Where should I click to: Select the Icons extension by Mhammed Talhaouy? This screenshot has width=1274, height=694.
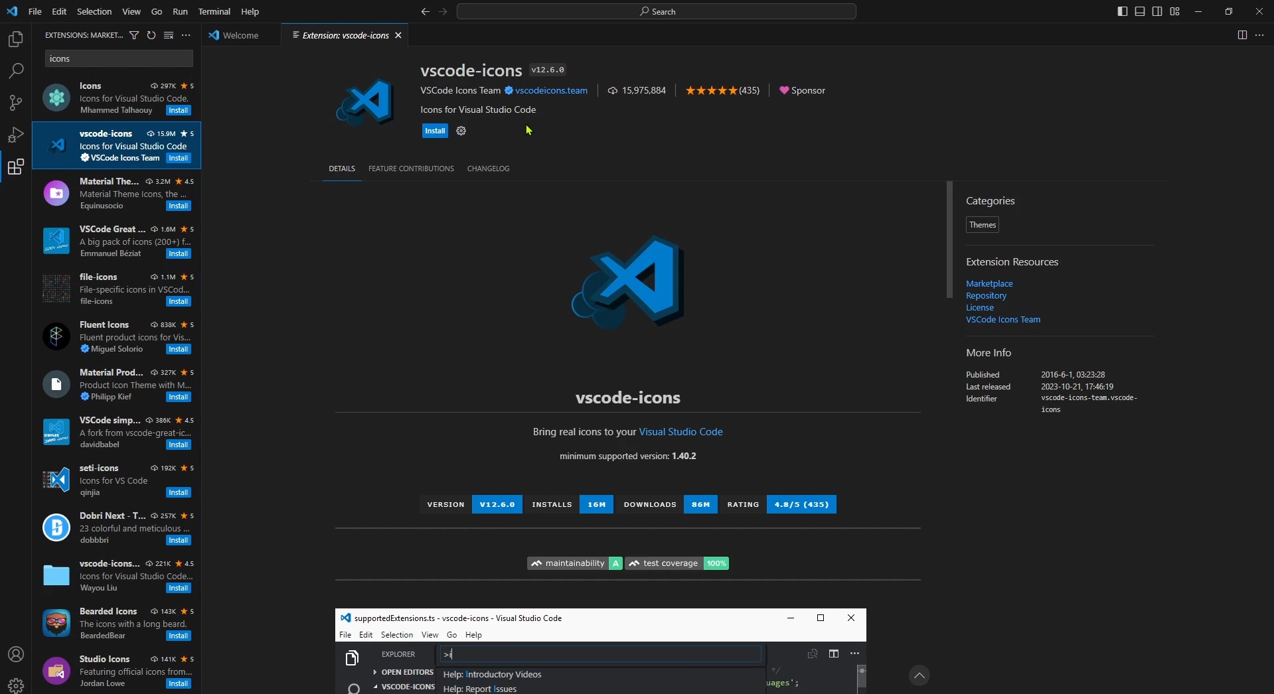point(117,98)
